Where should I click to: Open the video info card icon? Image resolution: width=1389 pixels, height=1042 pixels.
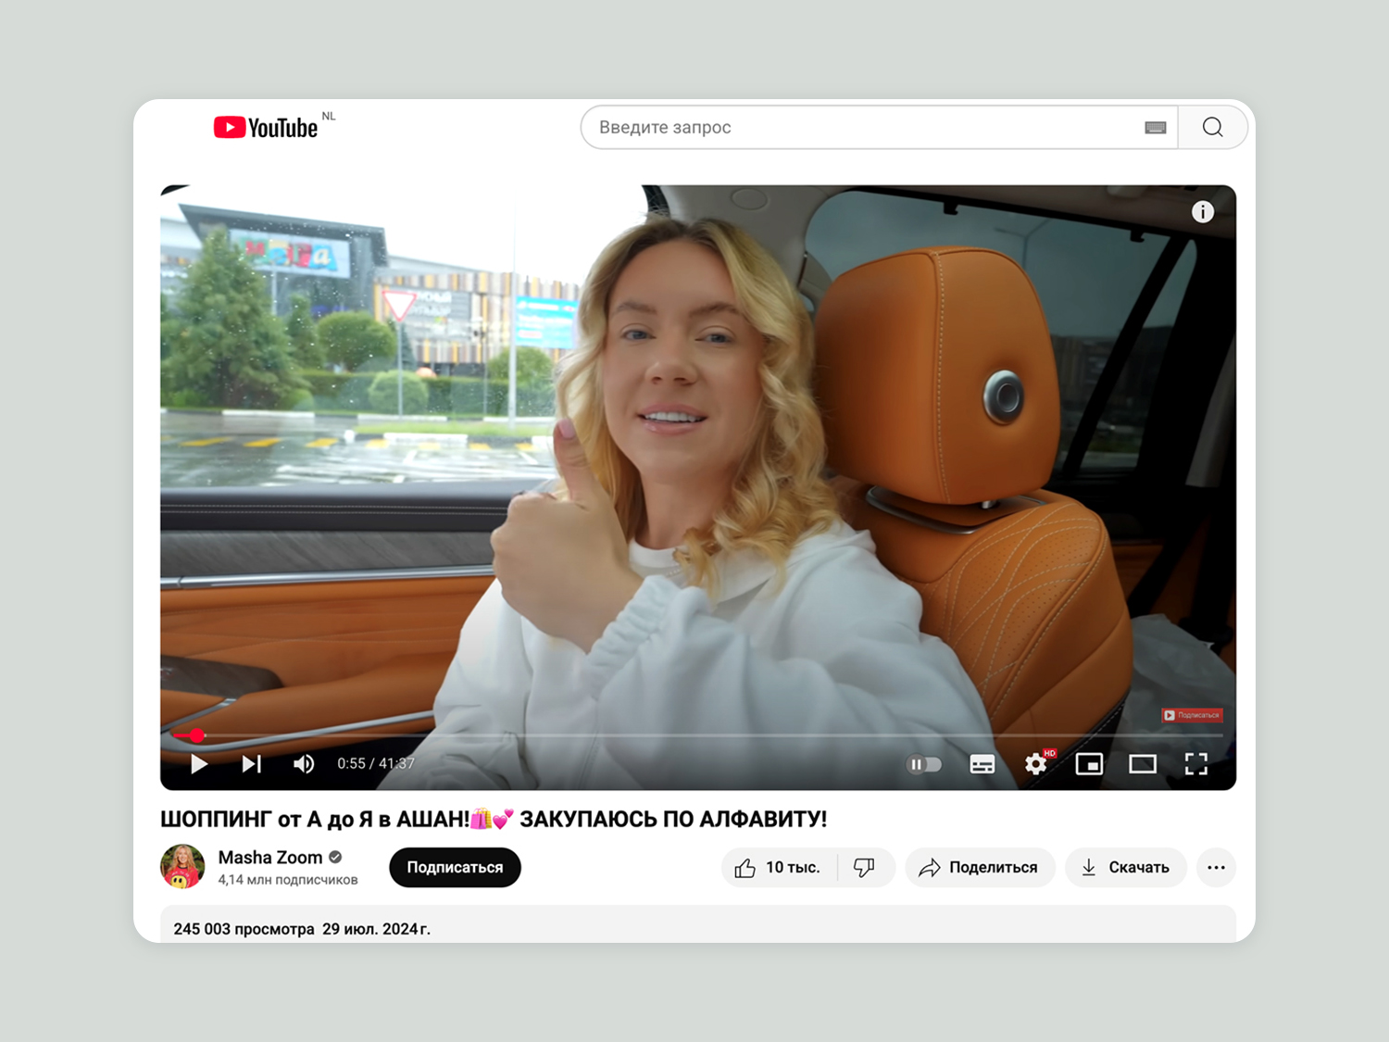point(1202,212)
